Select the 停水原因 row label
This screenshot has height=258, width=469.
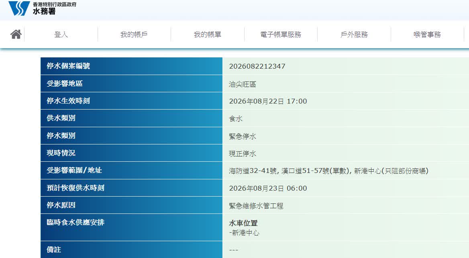click(61, 205)
